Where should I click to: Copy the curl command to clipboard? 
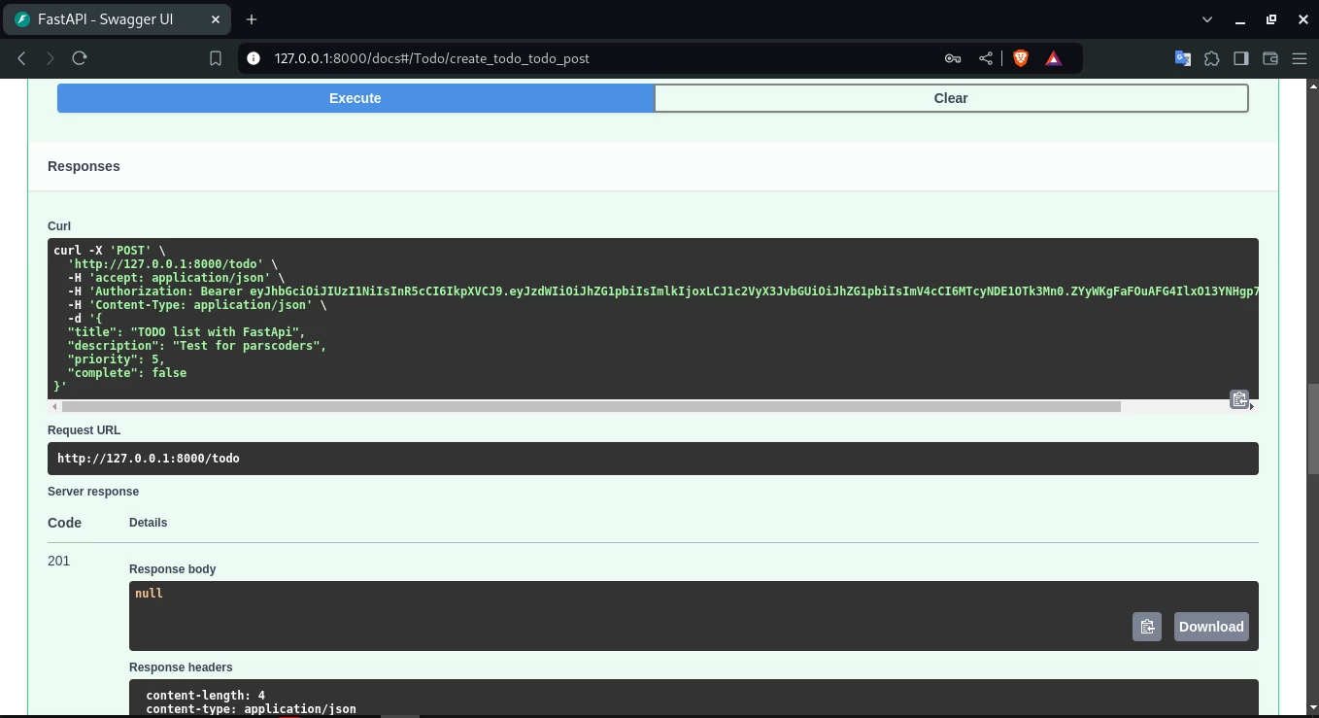click(1238, 399)
